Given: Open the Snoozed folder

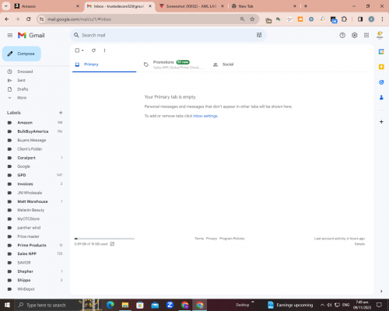Looking at the screenshot, I should coord(25,72).
